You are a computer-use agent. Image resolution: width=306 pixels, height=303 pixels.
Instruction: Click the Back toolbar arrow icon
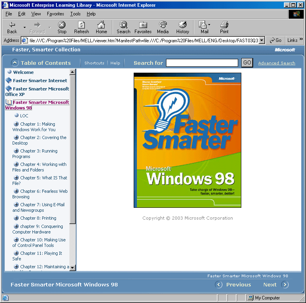(12, 24)
